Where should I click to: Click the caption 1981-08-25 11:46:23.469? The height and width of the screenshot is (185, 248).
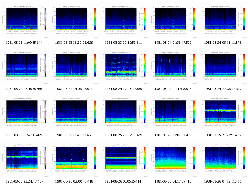[74, 135]
